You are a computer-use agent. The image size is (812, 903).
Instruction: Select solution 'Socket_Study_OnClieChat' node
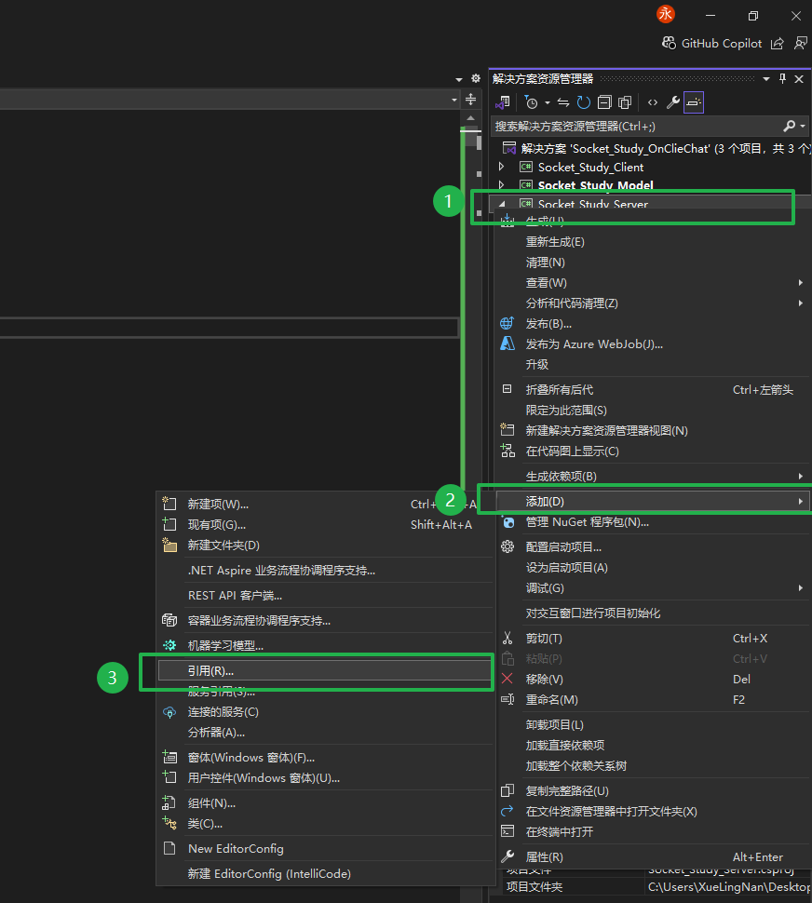pos(656,149)
